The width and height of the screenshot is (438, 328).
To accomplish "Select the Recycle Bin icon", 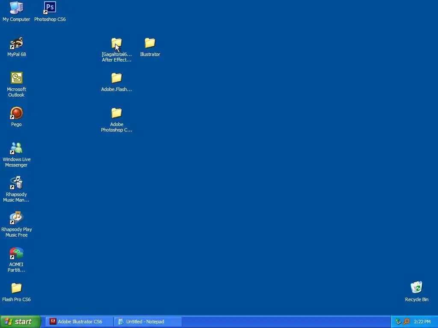I will click(x=417, y=287).
